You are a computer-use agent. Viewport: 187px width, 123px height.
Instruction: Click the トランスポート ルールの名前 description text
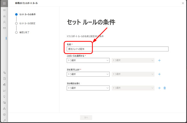(85, 36)
